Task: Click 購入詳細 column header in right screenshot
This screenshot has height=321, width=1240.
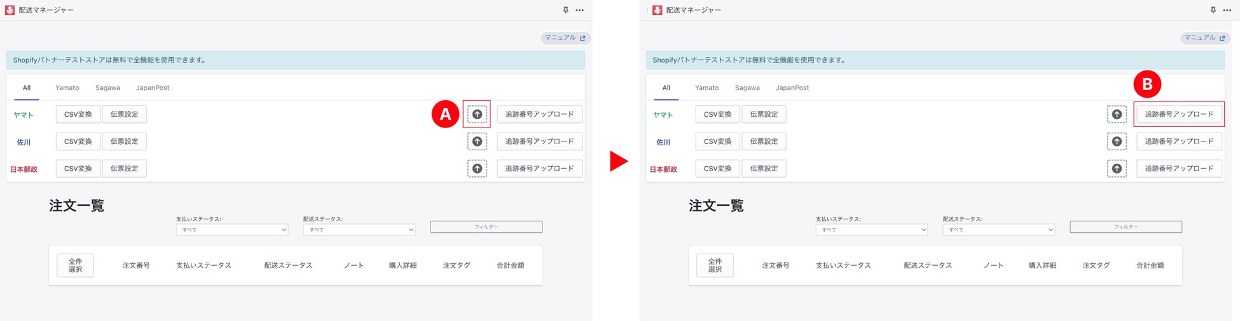Action: [x=1042, y=265]
